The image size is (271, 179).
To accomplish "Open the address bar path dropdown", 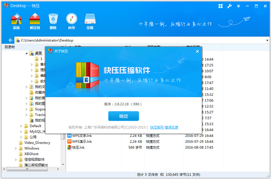I will [x=267, y=40].
